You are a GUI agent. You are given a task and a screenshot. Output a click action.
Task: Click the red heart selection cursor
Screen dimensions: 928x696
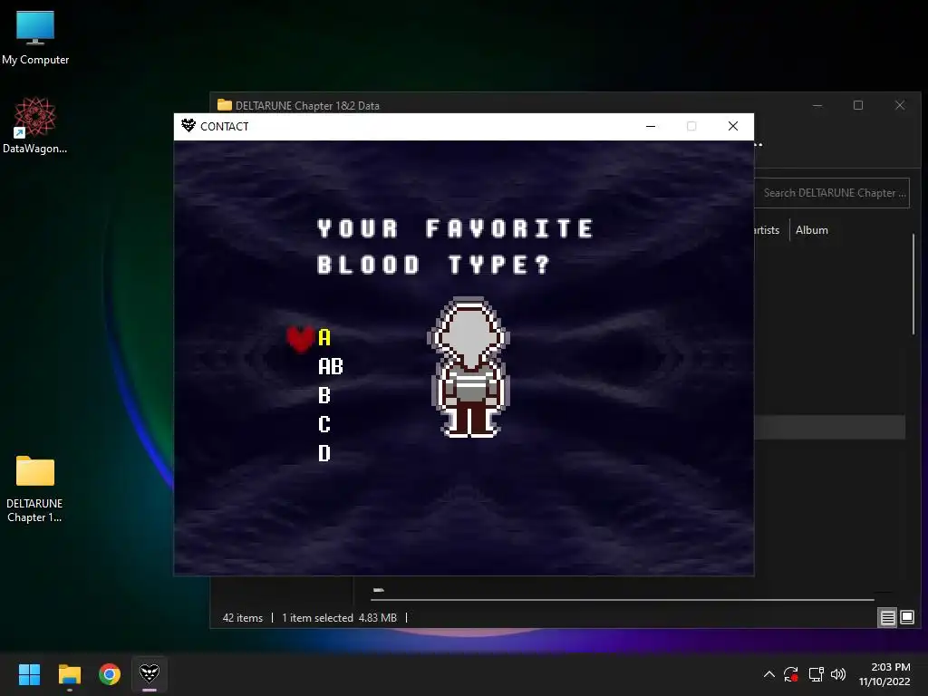[x=300, y=339]
